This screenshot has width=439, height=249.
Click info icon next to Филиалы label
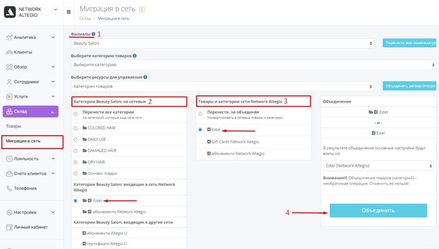(93, 34)
